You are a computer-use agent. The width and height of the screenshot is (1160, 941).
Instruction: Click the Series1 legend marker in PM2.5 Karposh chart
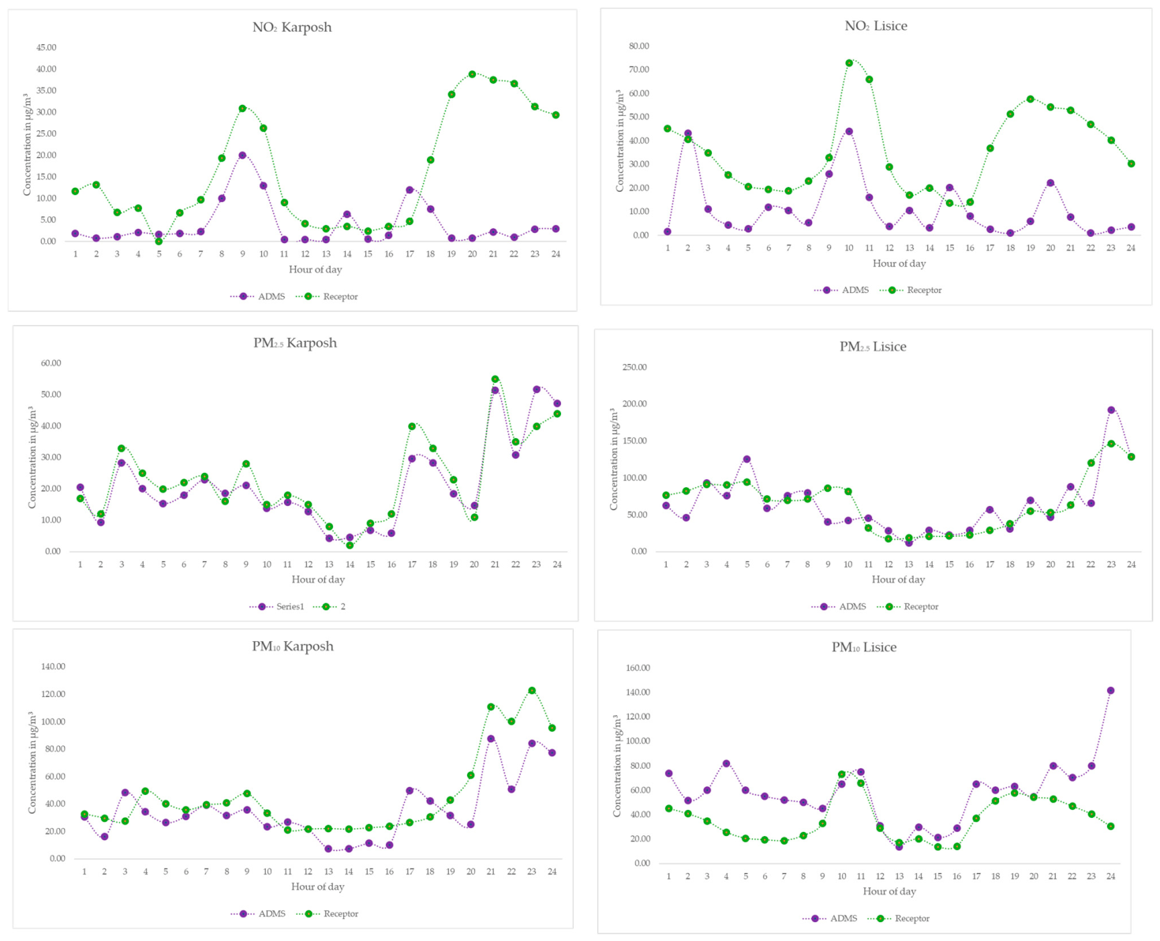(x=261, y=607)
